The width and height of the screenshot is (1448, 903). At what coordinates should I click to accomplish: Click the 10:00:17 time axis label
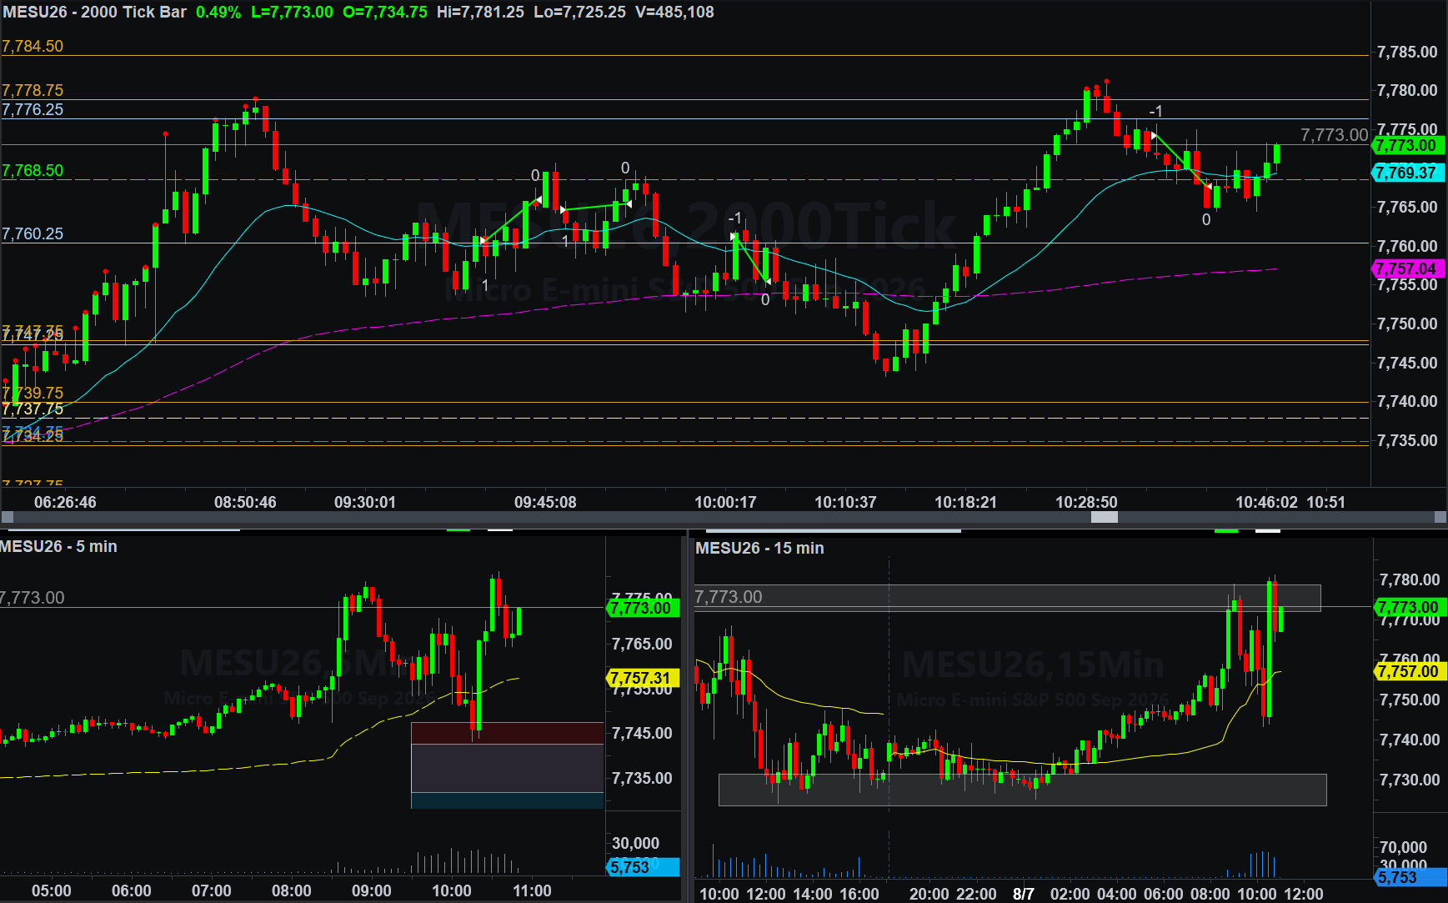725,502
